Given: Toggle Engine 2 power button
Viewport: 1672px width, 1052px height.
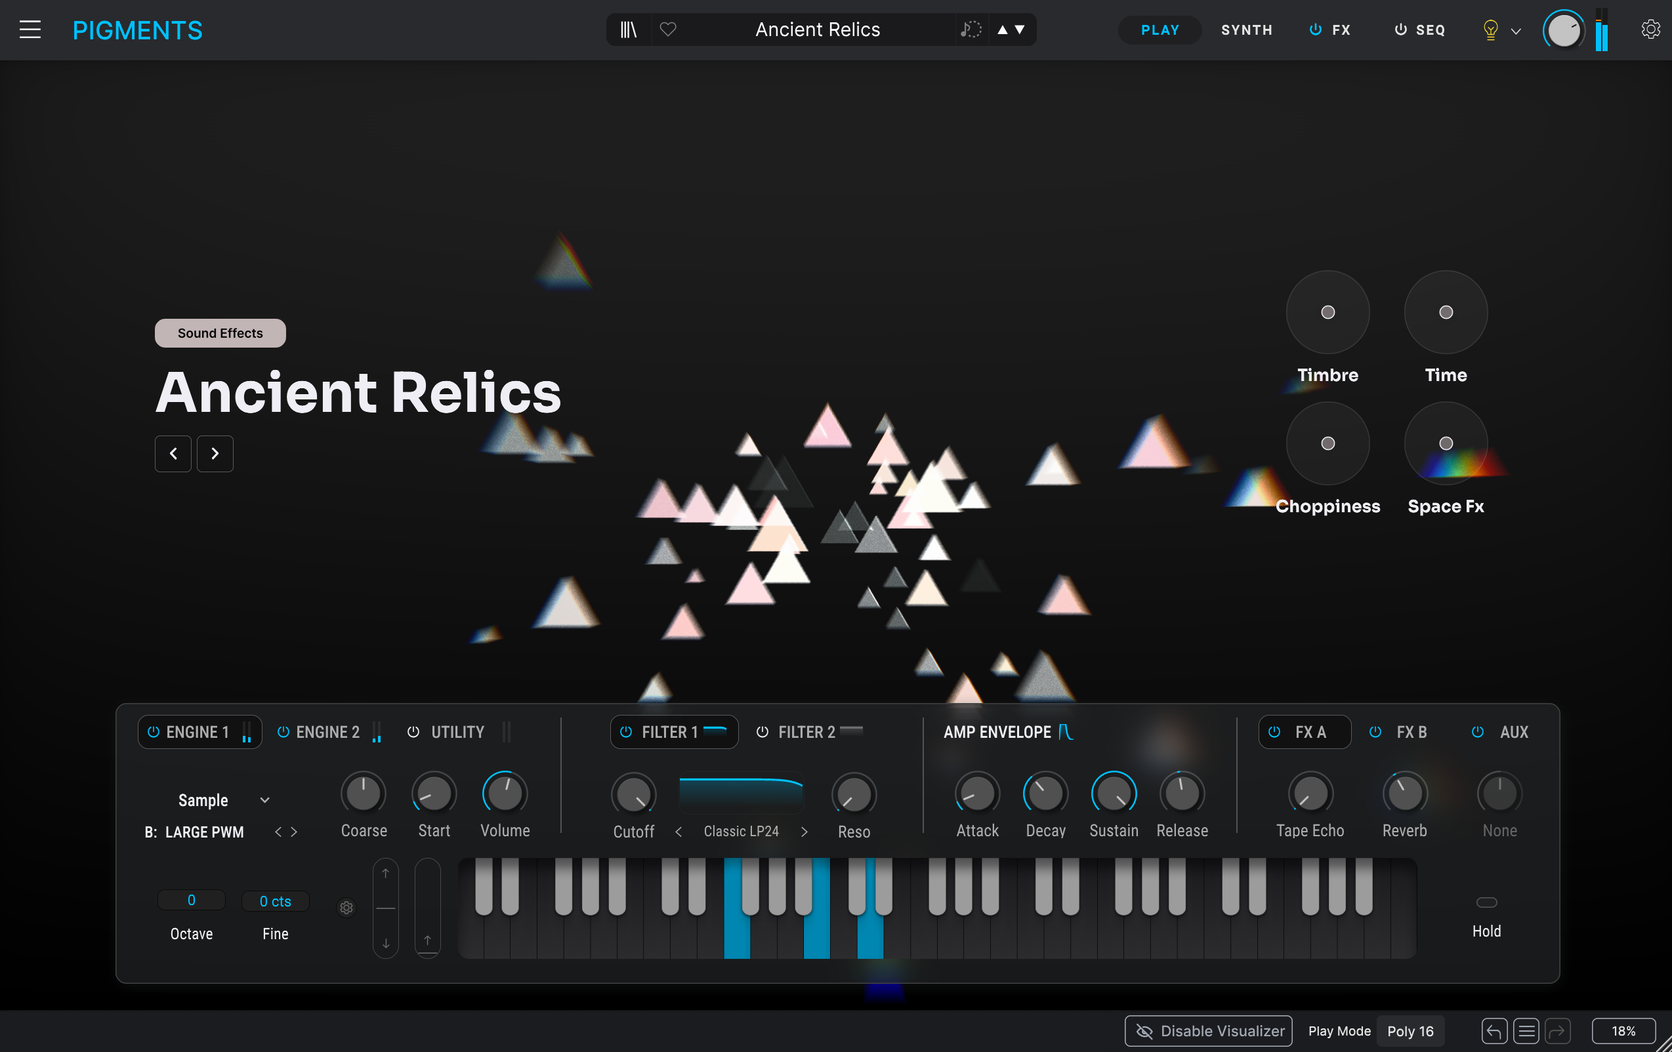Looking at the screenshot, I should click(283, 732).
